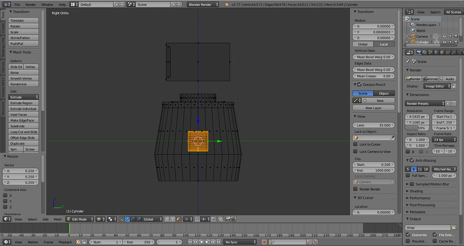Open Global orientation dropdown
Image resolution: width=464 pixels, height=246 pixels.
(152, 219)
